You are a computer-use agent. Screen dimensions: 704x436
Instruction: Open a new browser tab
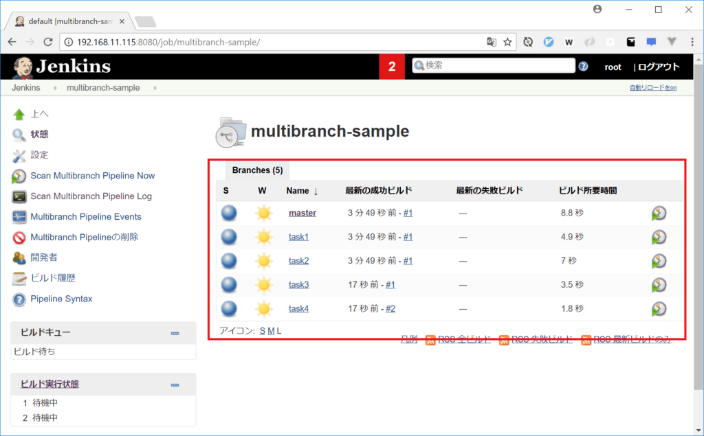click(145, 21)
